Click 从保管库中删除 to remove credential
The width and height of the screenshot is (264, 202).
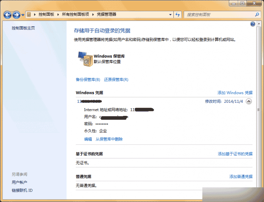(x=109, y=139)
